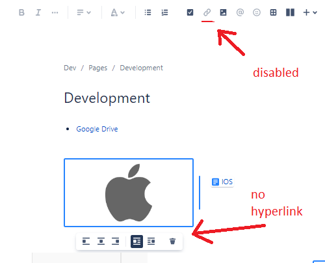Insert a table
This screenshot has height=263, width=325.
pos(273,12)
